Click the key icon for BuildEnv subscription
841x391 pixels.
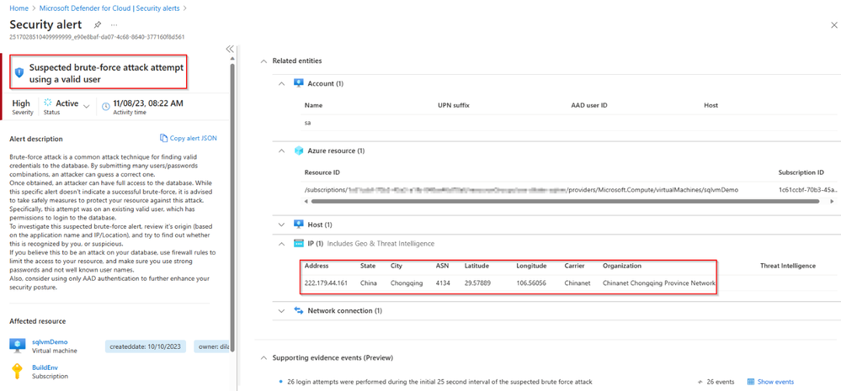coord(18,371)
